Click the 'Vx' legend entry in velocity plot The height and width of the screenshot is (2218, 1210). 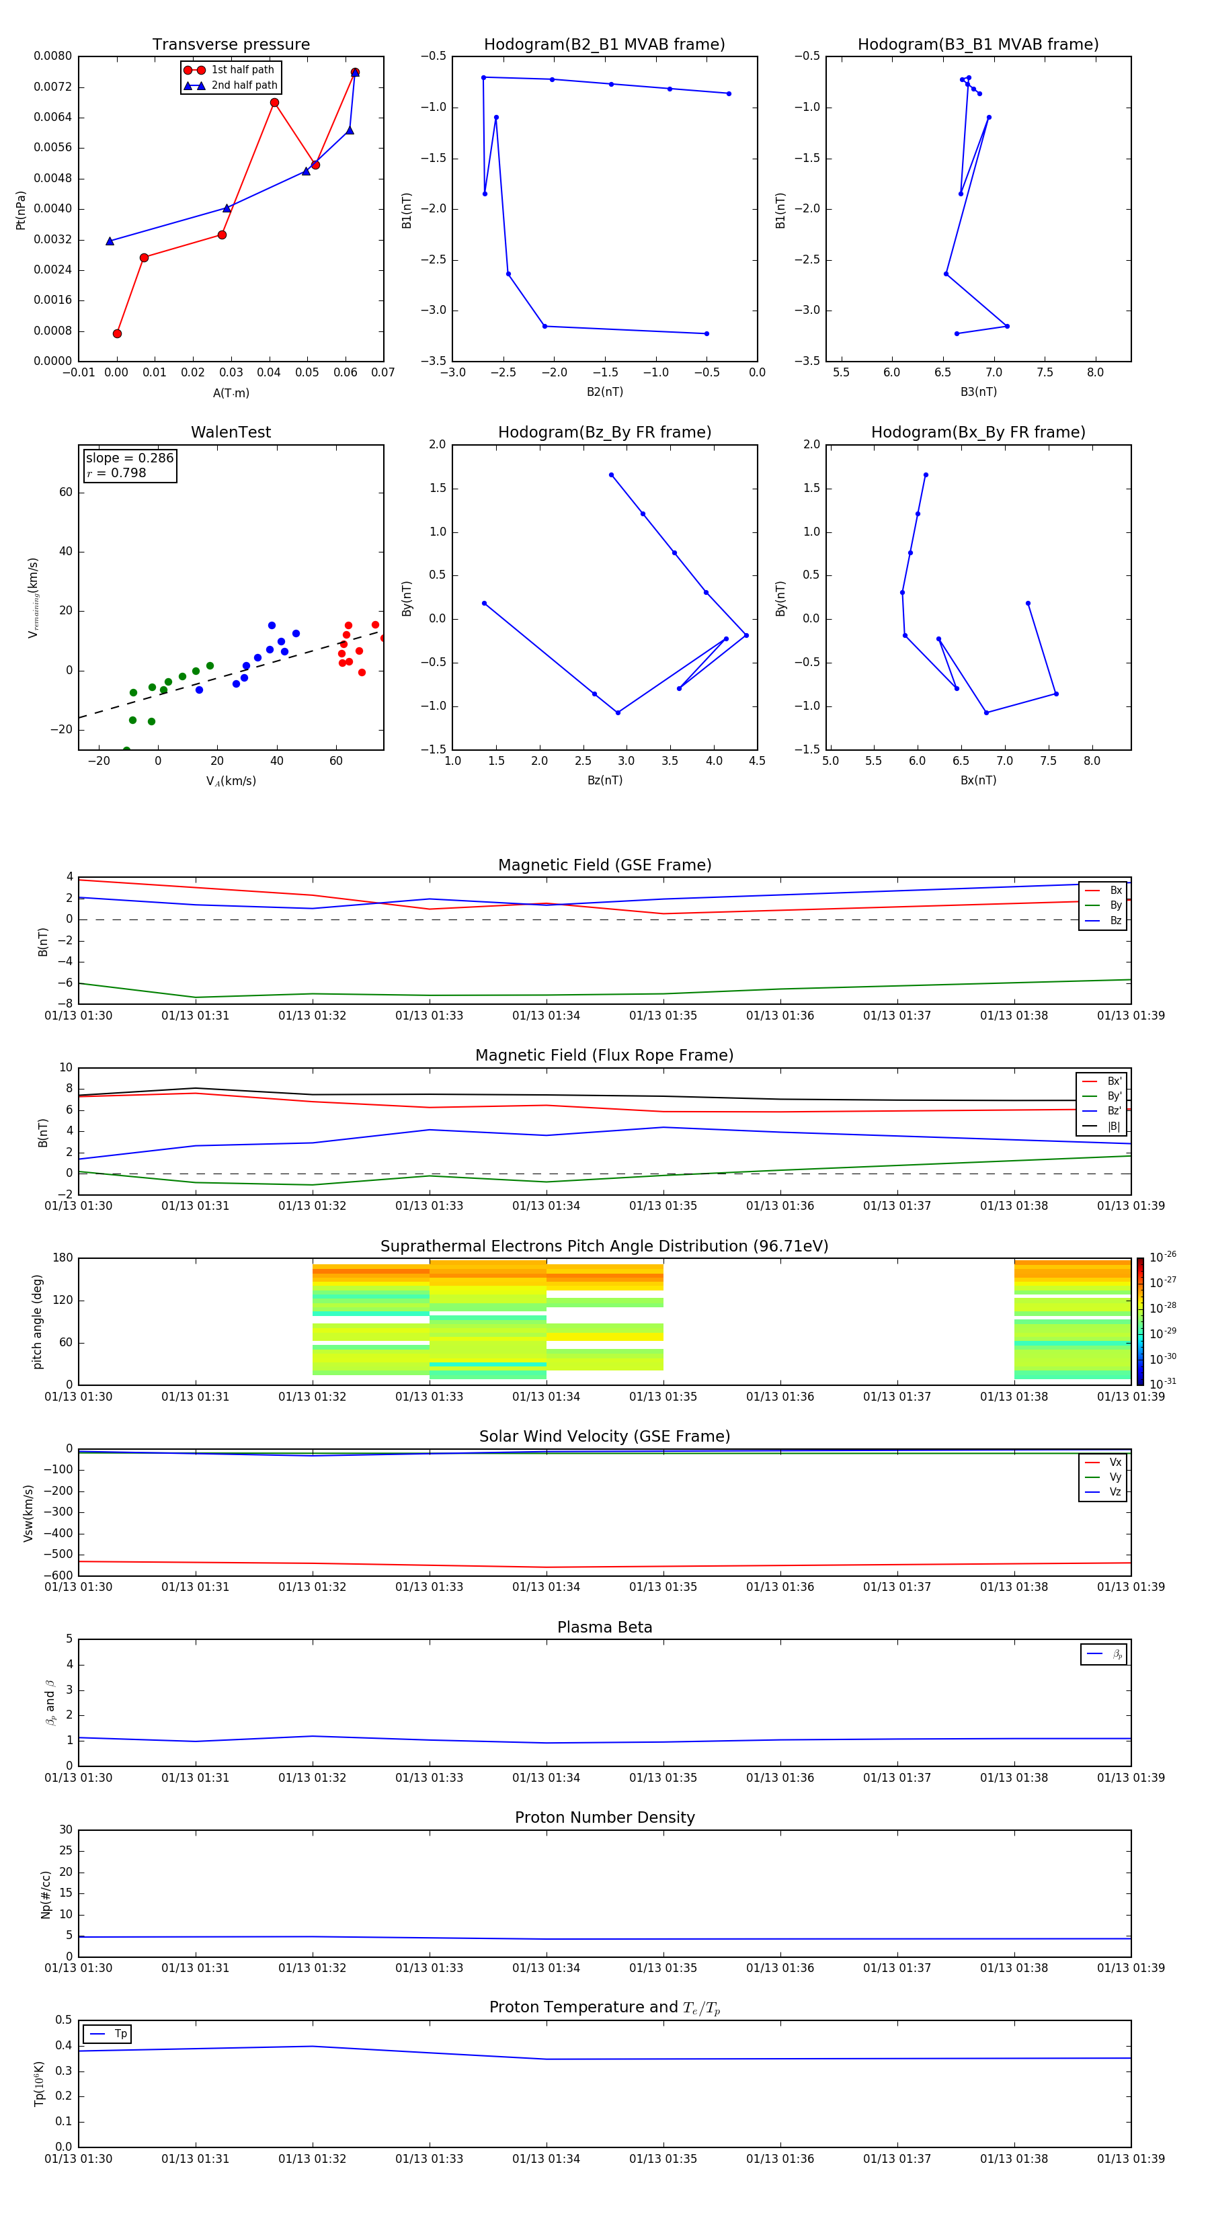pos(1103,1463)
